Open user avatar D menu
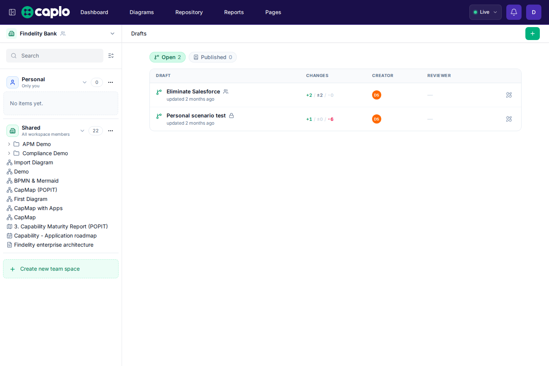 pos(534,12)
